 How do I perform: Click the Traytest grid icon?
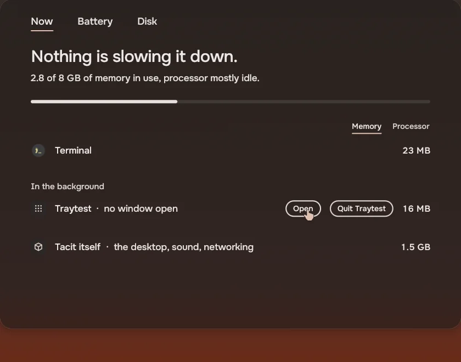[x=38, y=208]
